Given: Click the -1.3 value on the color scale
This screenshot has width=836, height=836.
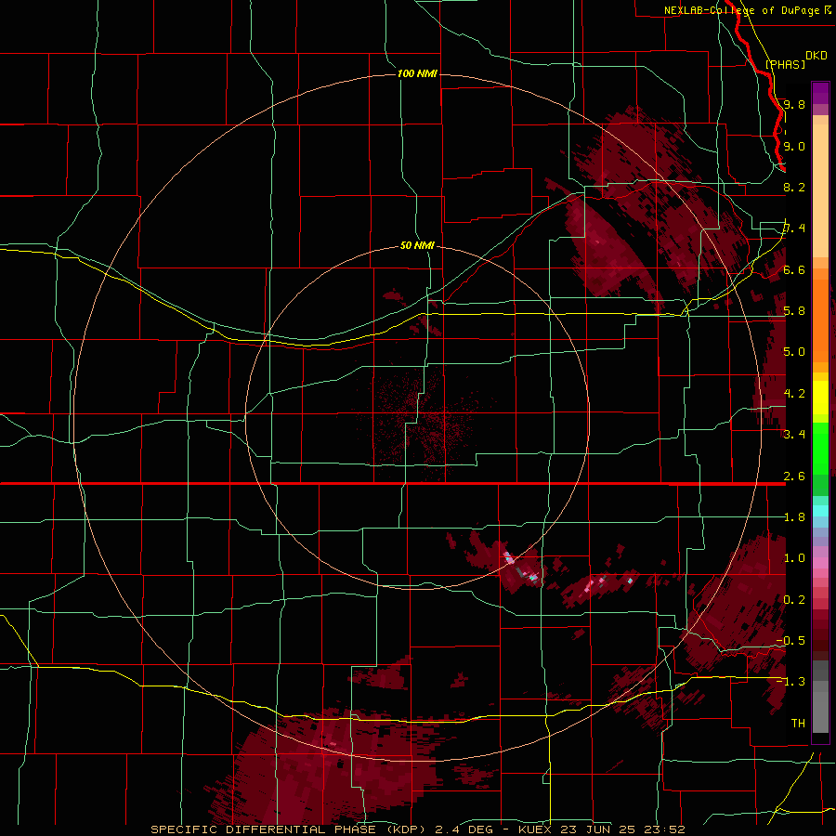Looking at the screenshot, I should (x=790, y=682).
